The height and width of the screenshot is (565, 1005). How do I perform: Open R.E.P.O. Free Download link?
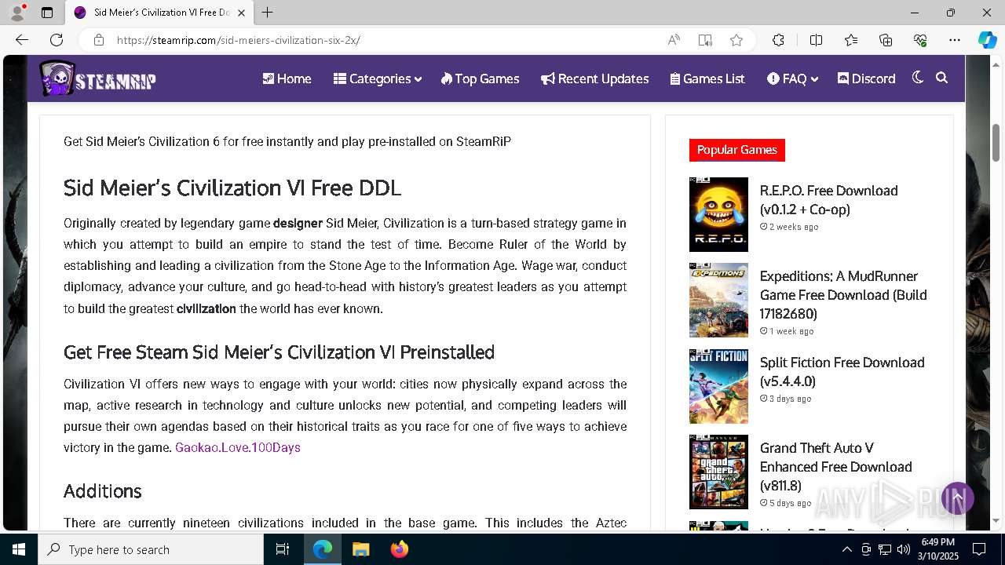(x=828, y=200)
